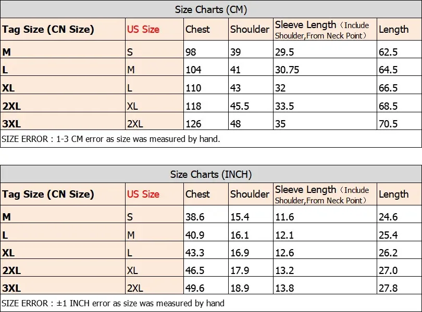Select the red 'US Size' header in INCH chart
This screenshot has width=422, height=312.
(x=143, y=194)
